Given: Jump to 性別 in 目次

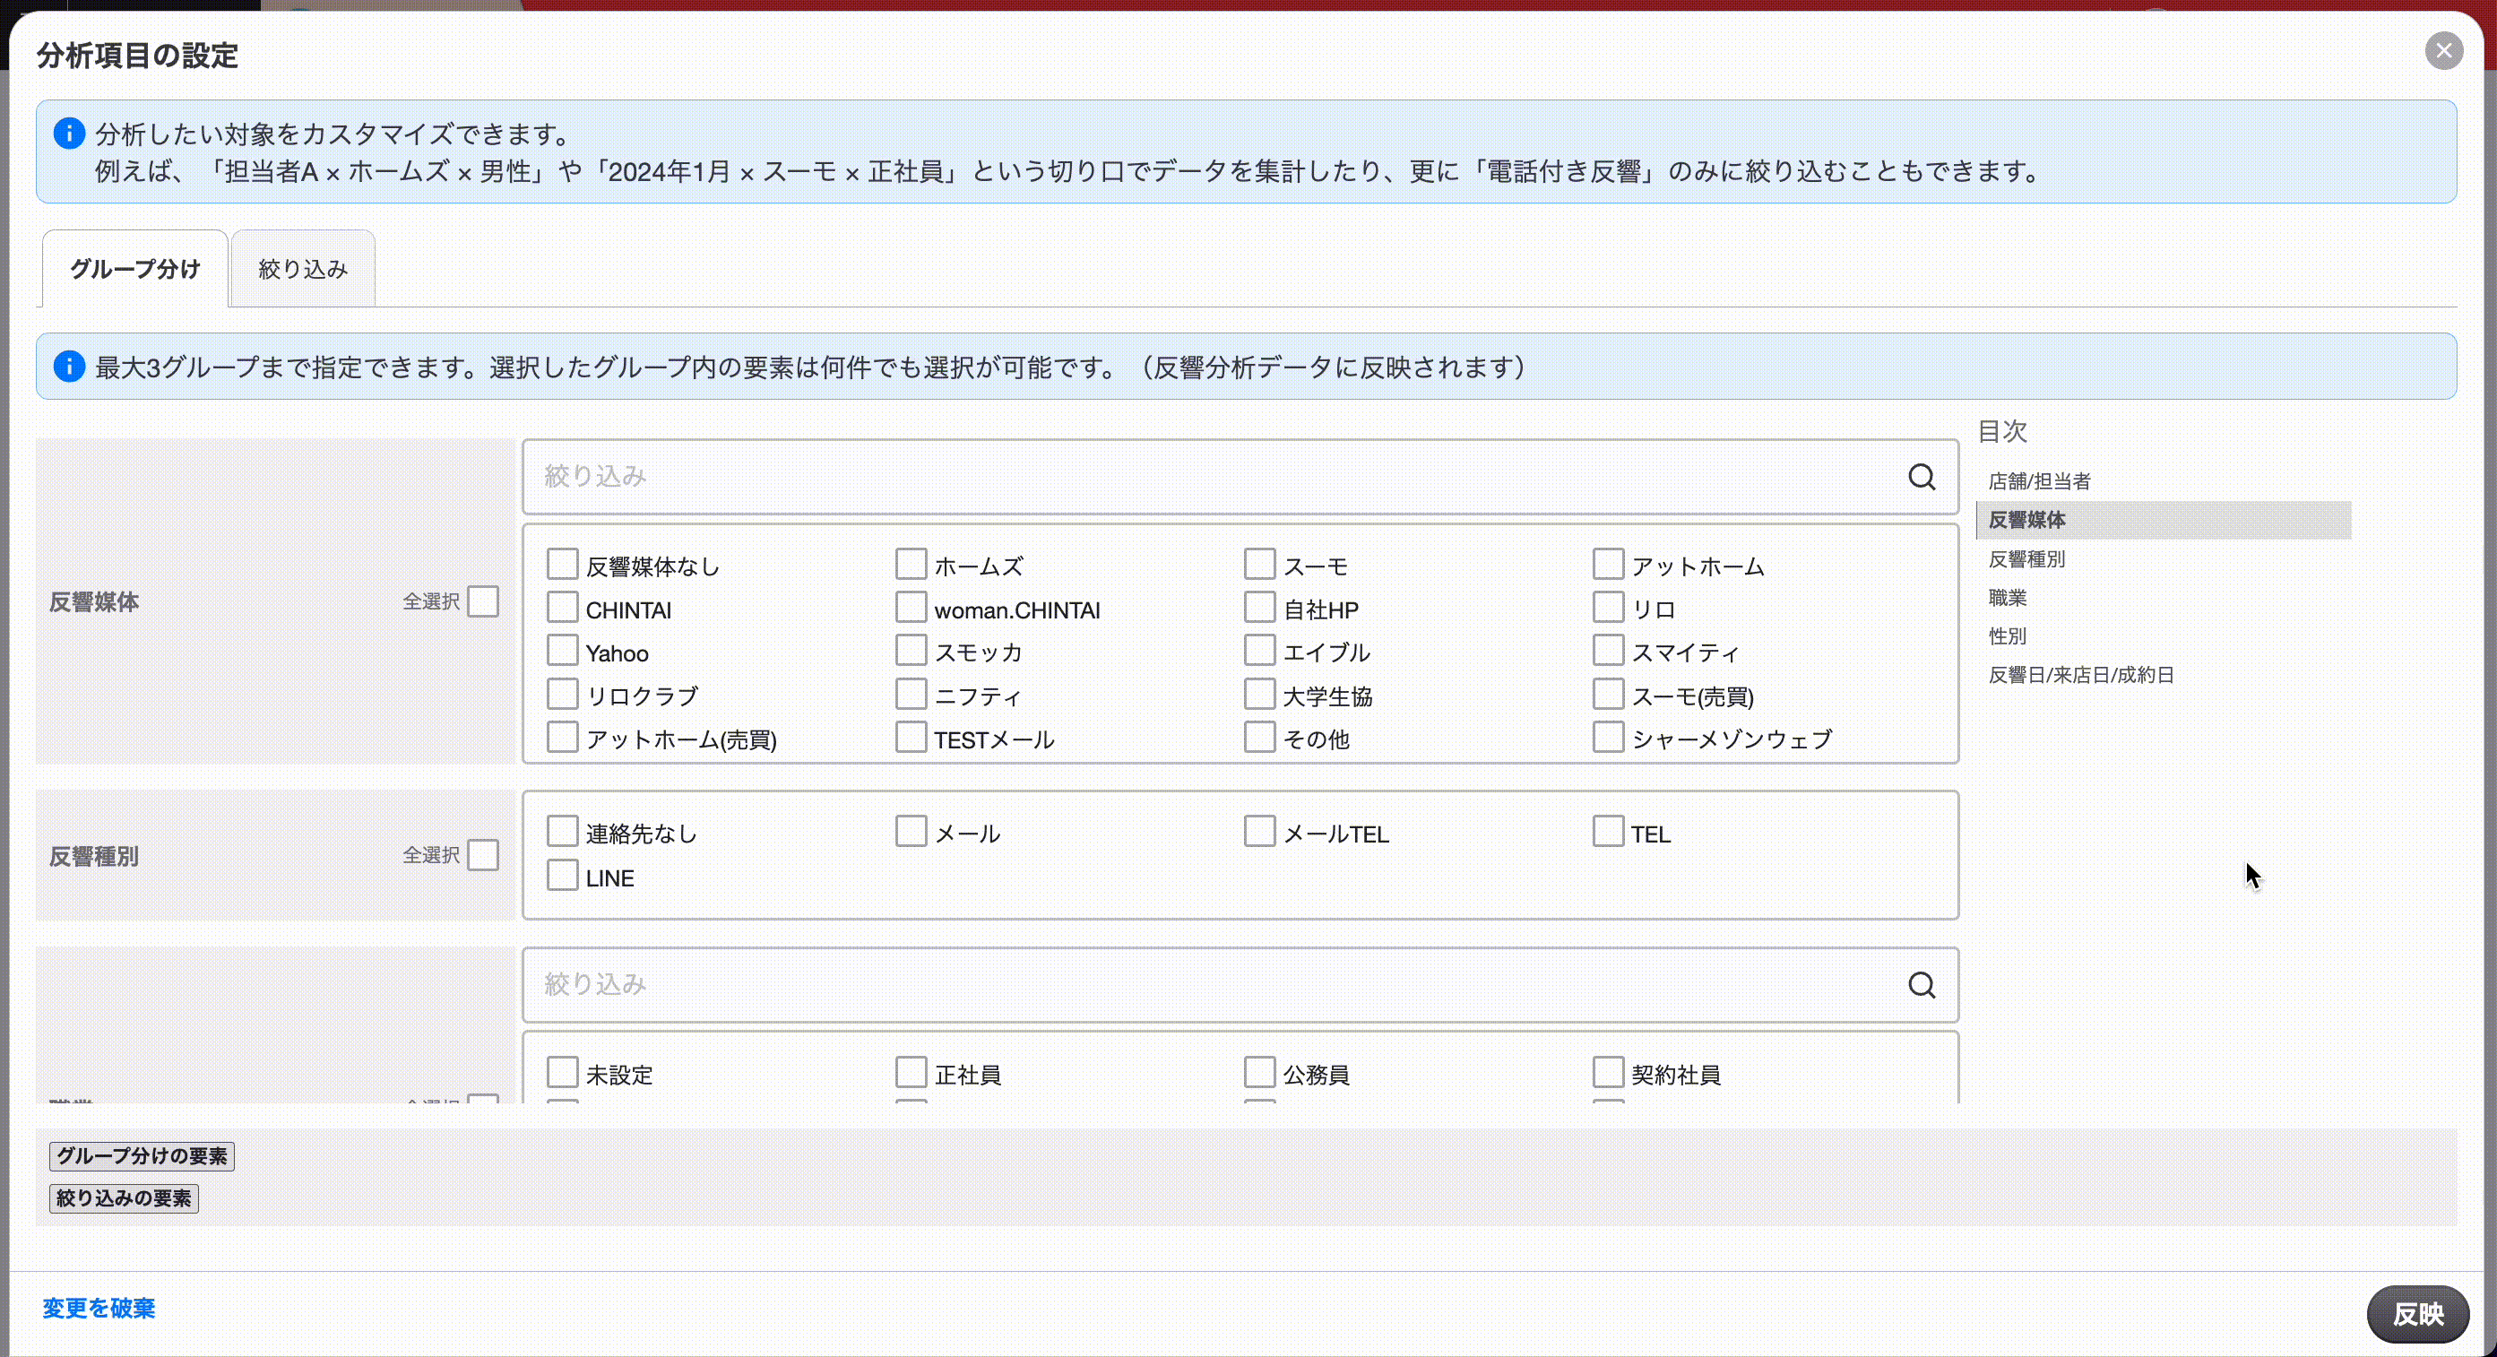Looking at the screenshot, I should coord(2007,636).
